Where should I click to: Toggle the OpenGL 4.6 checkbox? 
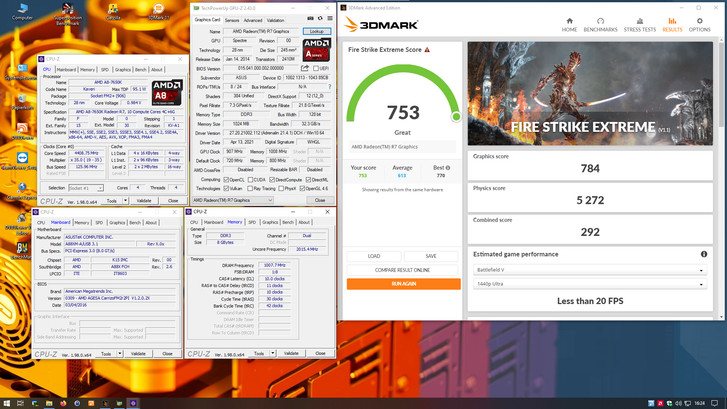coord(302,189)
